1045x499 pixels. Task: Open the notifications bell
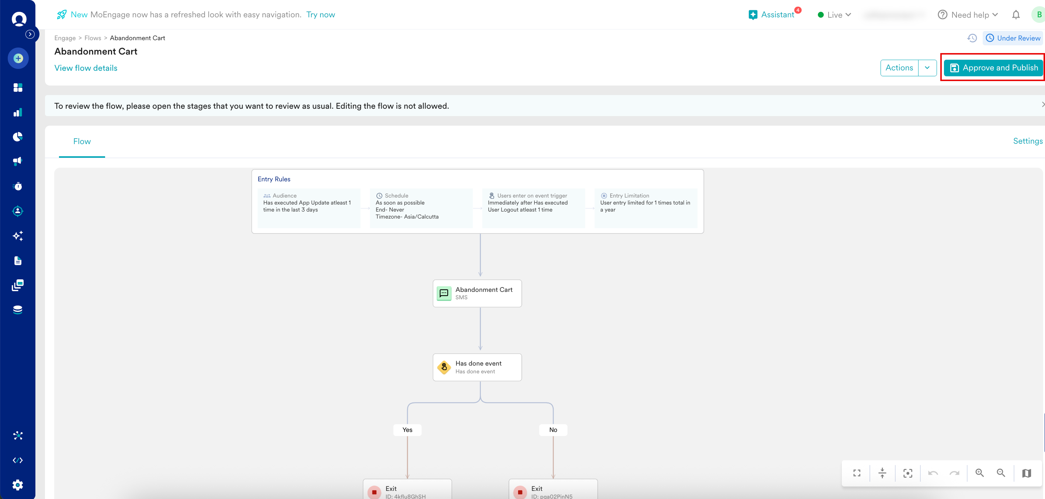pos(1016,15)
